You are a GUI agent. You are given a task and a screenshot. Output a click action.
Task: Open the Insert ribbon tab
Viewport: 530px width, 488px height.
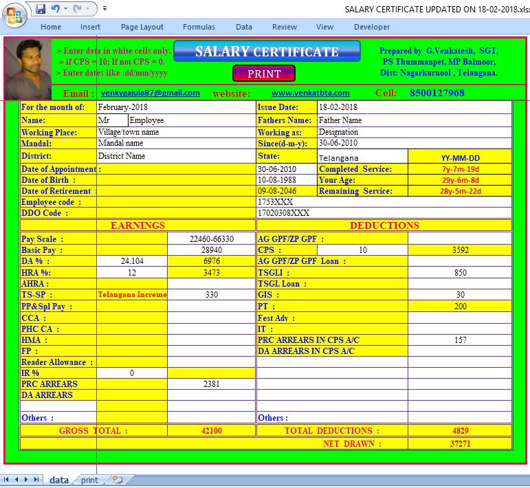coord(90,27)
